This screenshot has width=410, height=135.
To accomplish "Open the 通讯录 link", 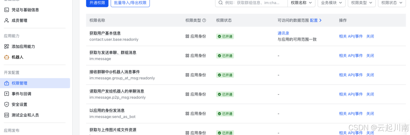I will [283, 33].
